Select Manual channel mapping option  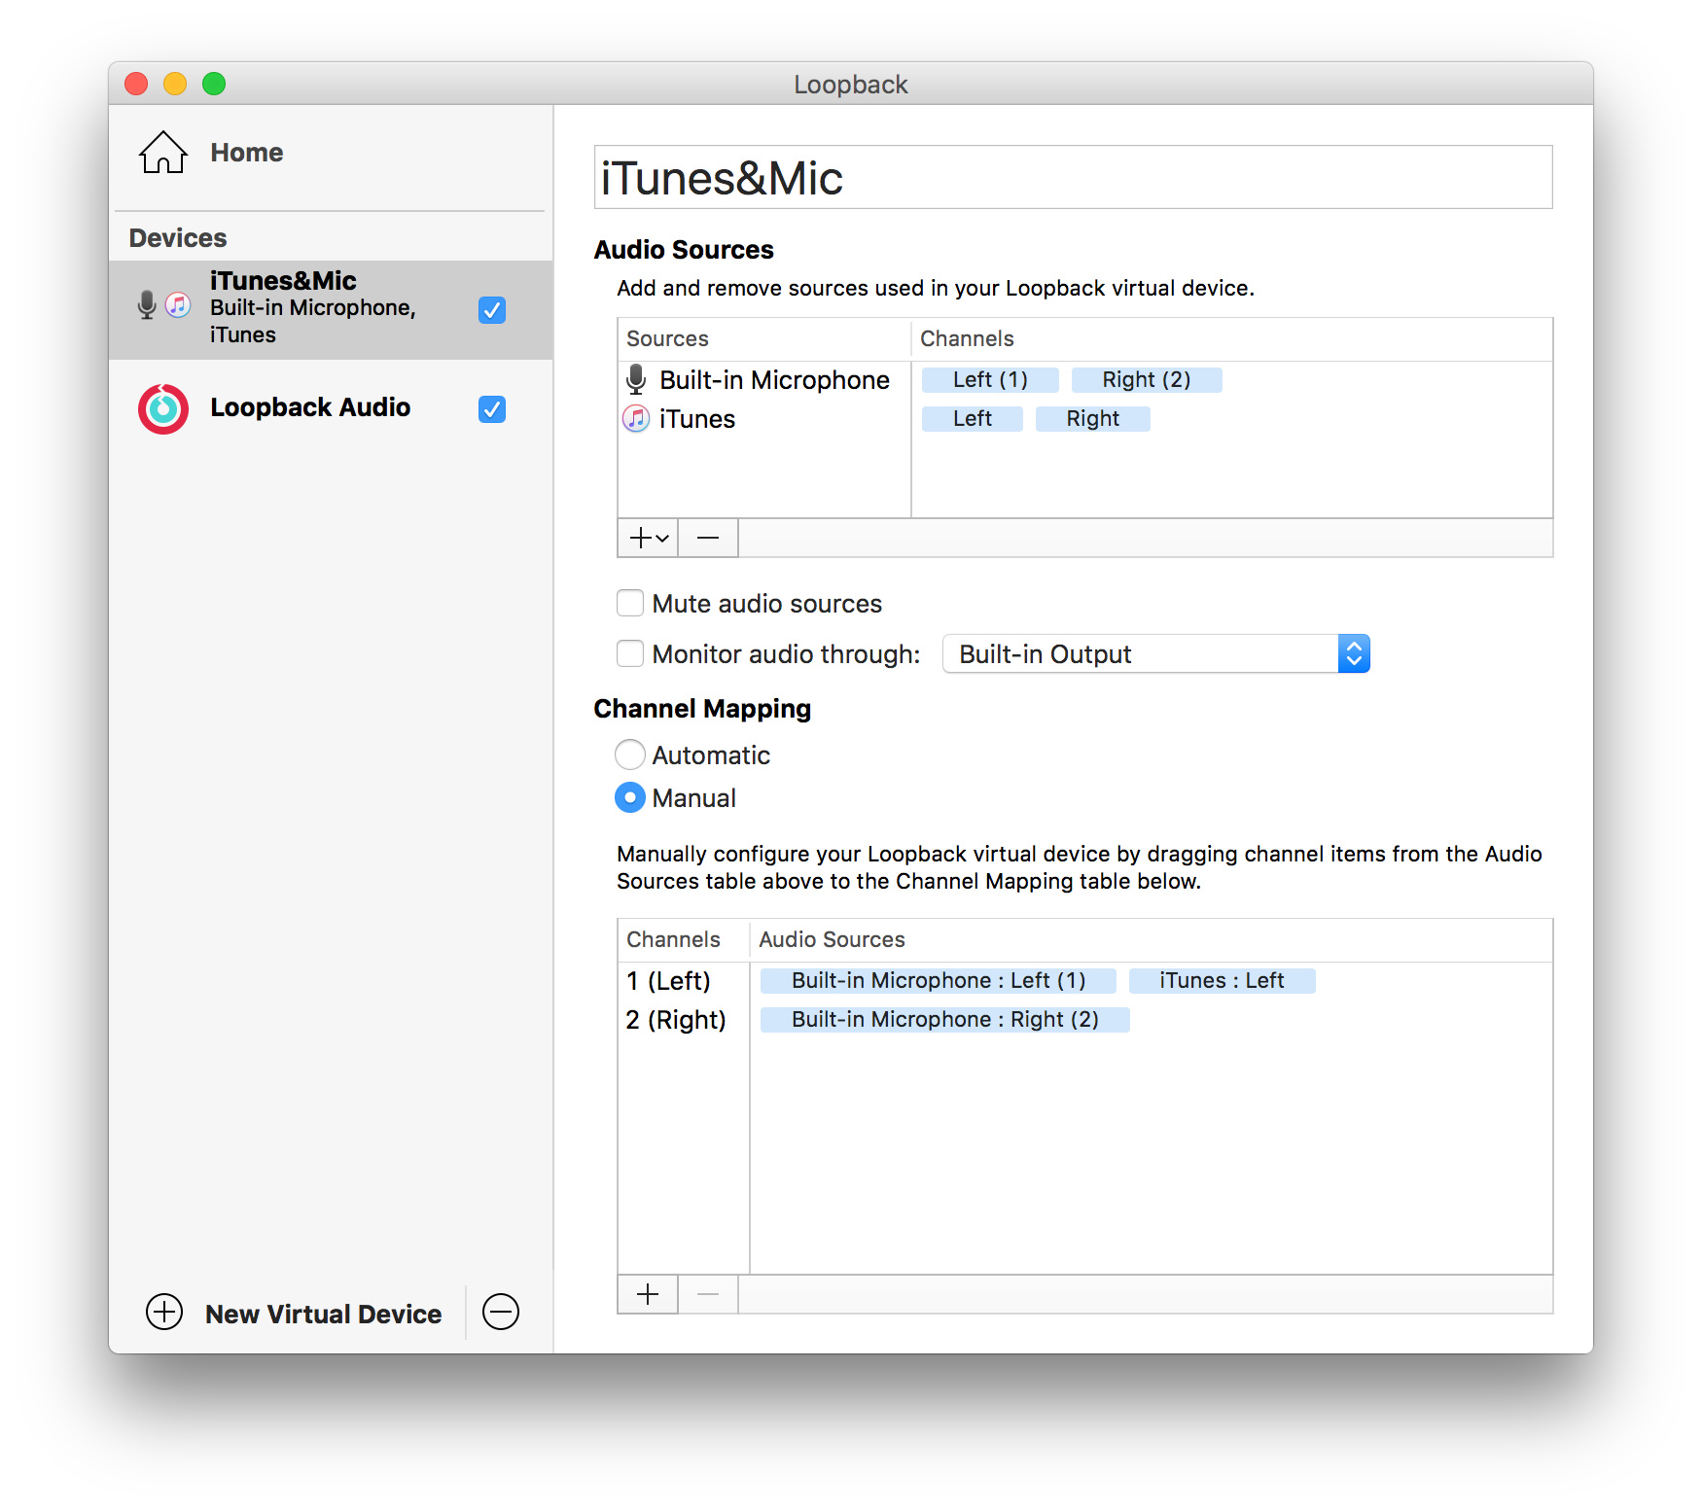[x=630, y=798]
